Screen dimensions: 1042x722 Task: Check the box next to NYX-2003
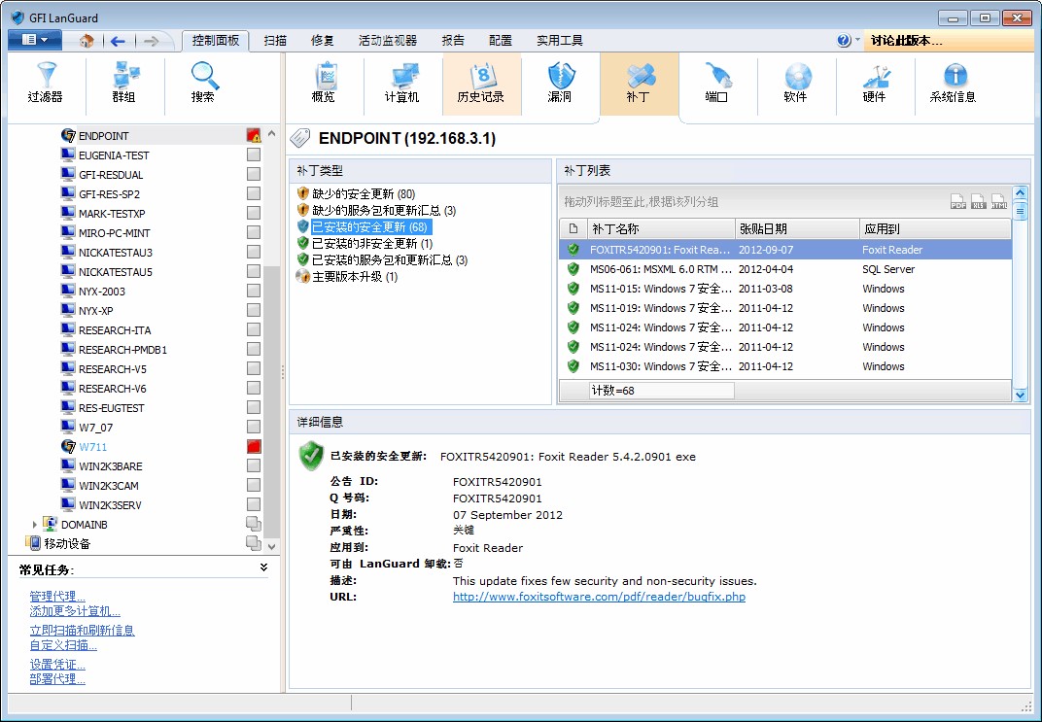click(x=253, y=291)
